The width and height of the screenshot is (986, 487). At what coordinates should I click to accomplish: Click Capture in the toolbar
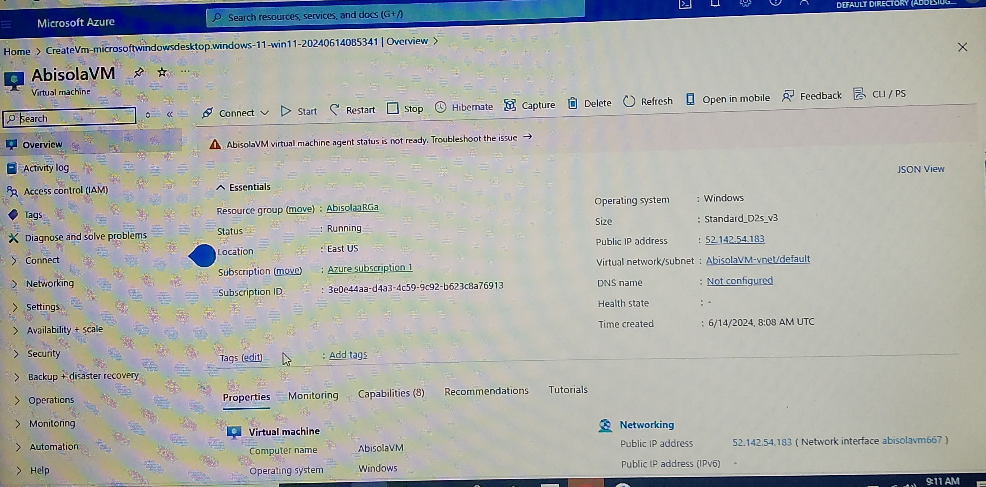pos(530,105)
